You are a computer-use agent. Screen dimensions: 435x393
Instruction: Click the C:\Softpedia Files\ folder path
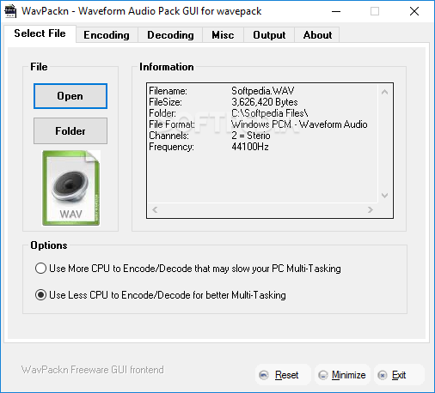pyautogui.click(x=270, y=113)
